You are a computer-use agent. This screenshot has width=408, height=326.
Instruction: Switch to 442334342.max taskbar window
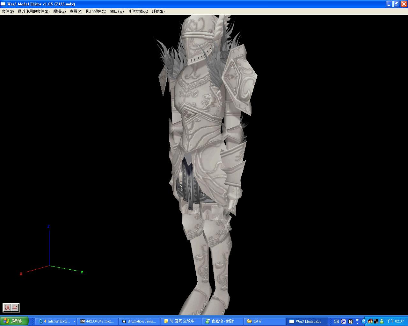98,321
